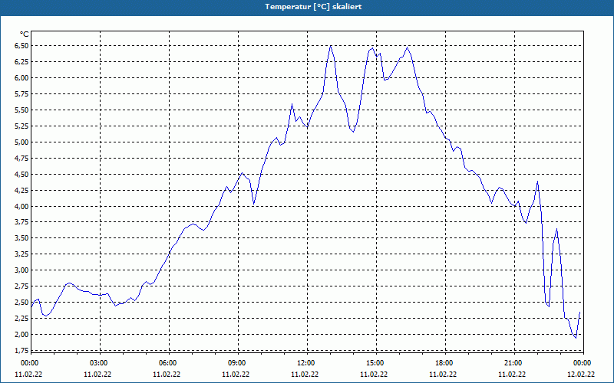614x383 pixels.
Task: Select the 18:00 time label
Action: coord(445,363)
